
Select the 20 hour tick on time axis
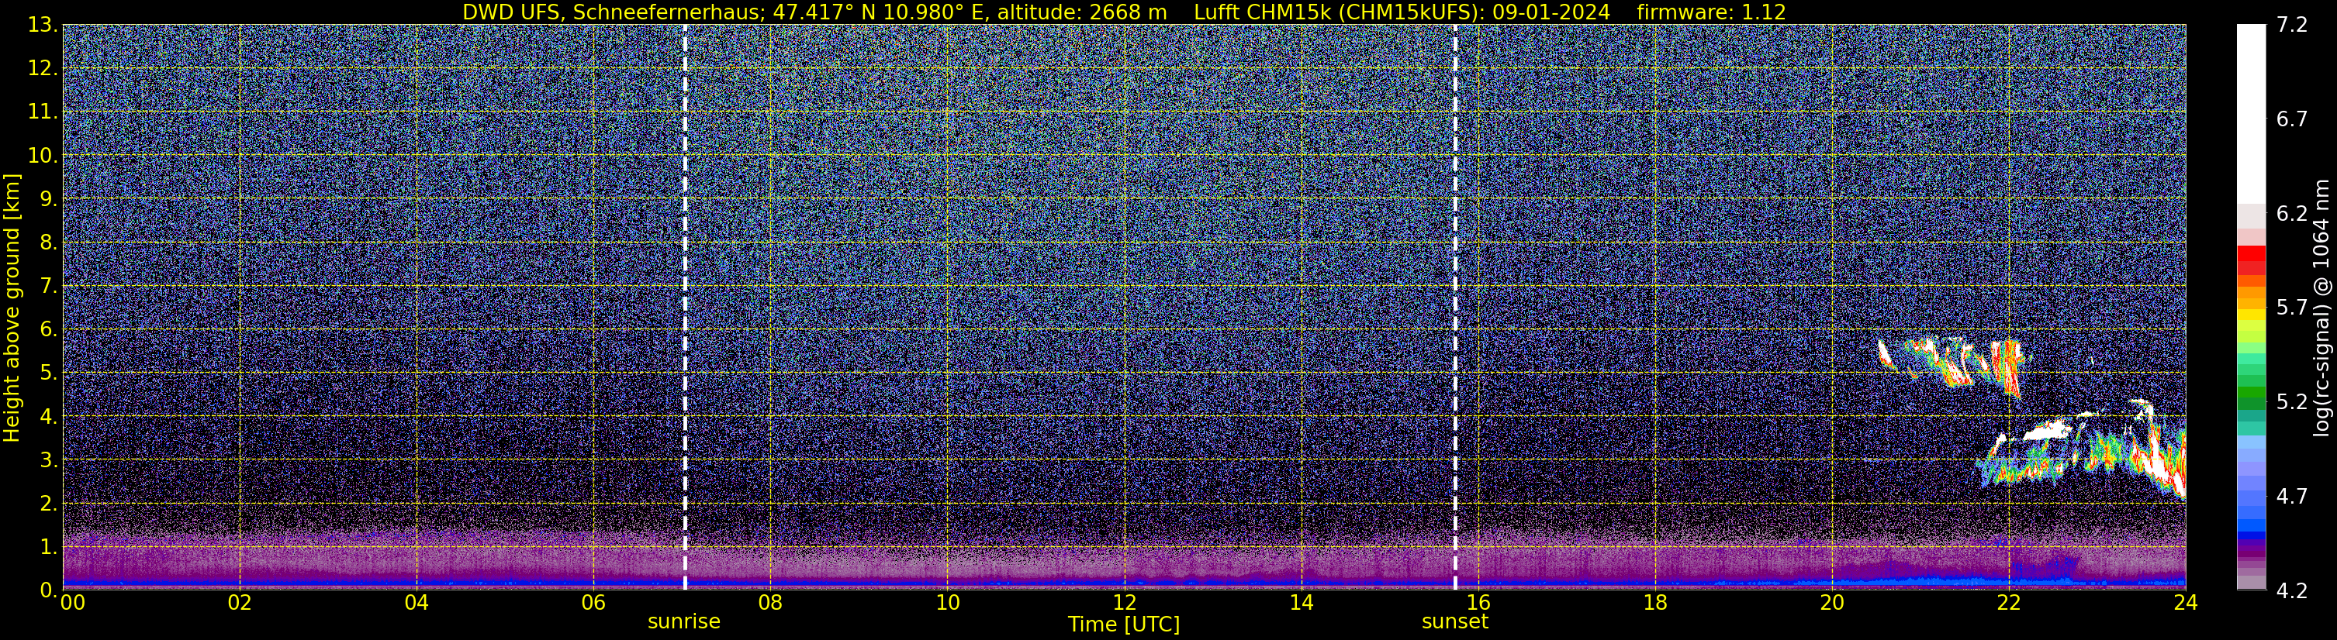pos(1832,602)
